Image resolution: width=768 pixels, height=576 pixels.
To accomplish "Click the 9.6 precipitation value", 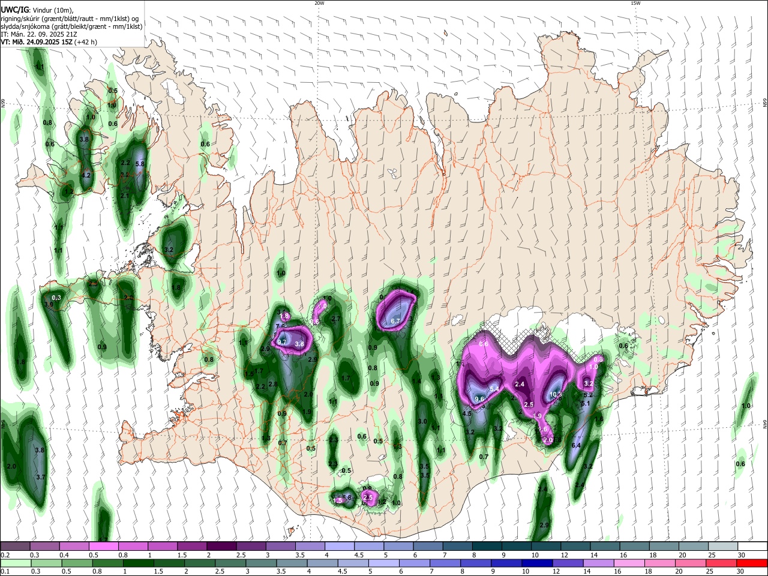I will tap(479, 399).
